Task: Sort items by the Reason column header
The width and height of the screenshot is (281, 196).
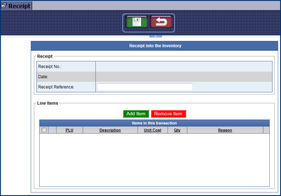Action: [x=225, y=130]
